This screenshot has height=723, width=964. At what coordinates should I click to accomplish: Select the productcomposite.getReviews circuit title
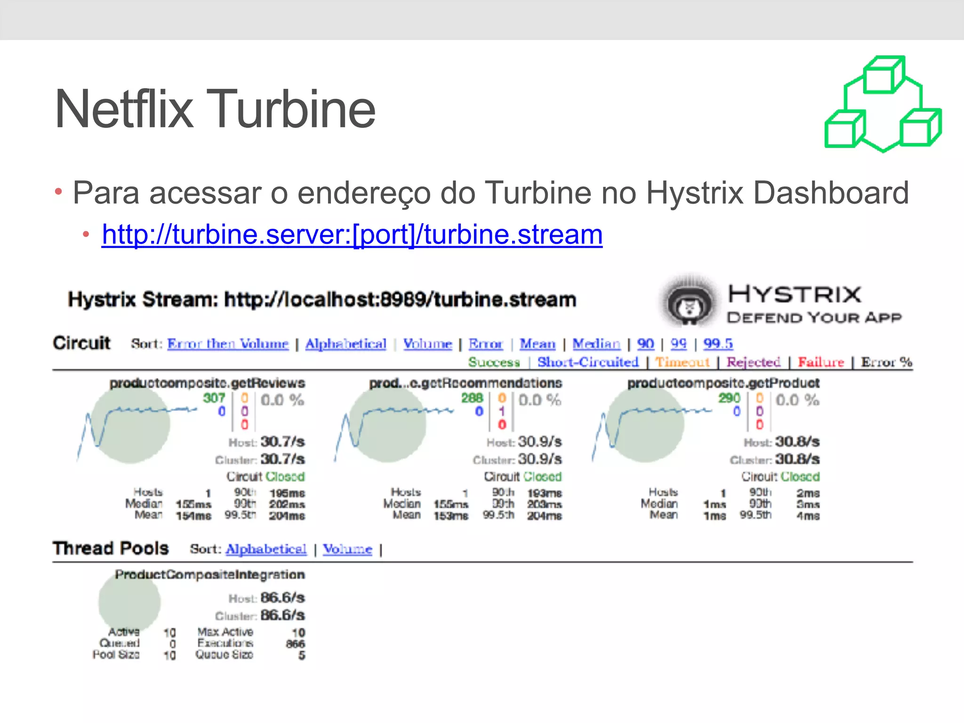pyautogui.click(x=208, y=383)
